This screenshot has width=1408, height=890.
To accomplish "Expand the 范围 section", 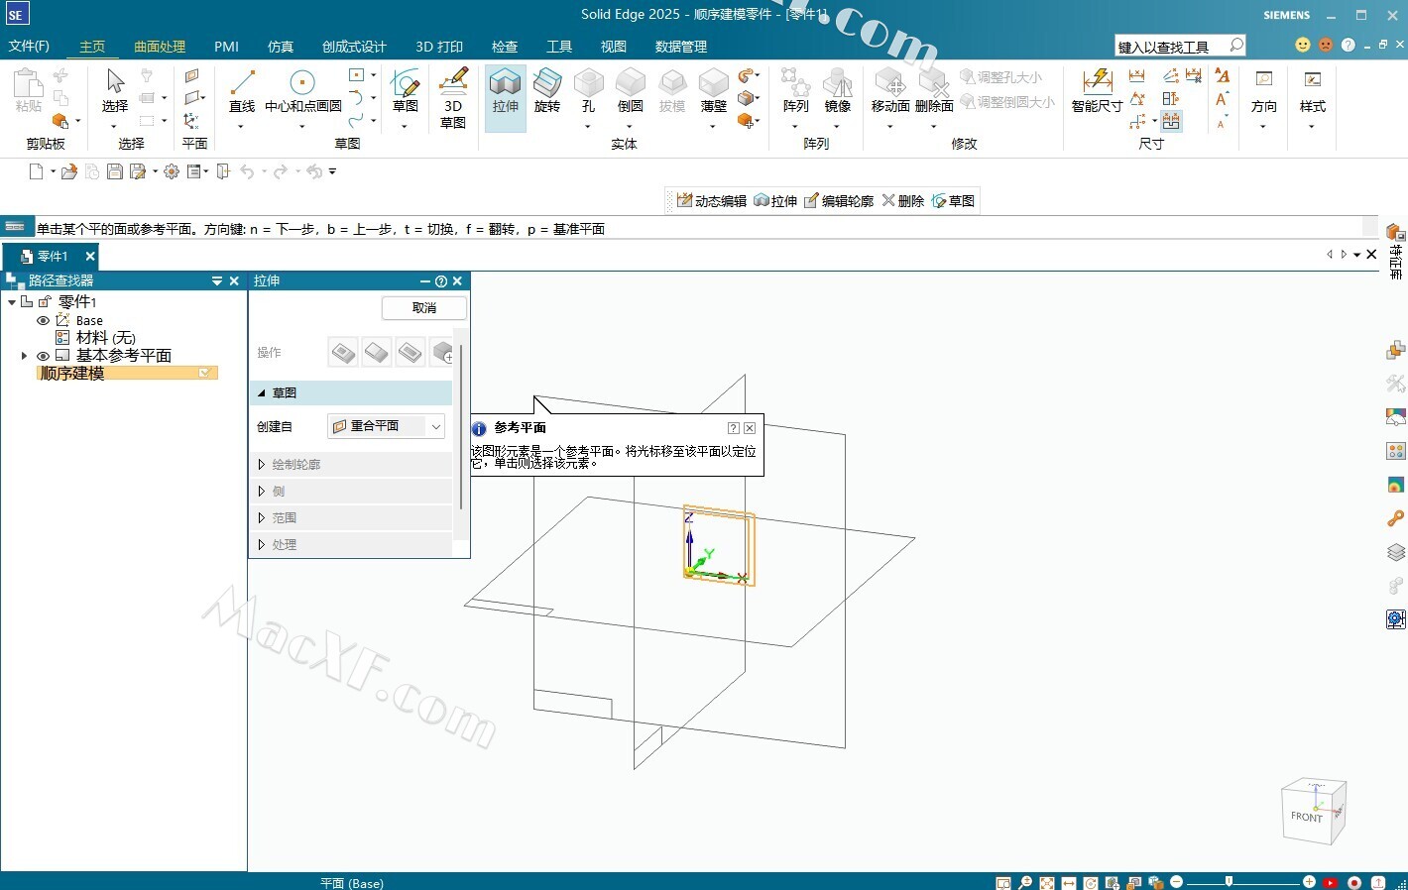I will tap(262, 518).
